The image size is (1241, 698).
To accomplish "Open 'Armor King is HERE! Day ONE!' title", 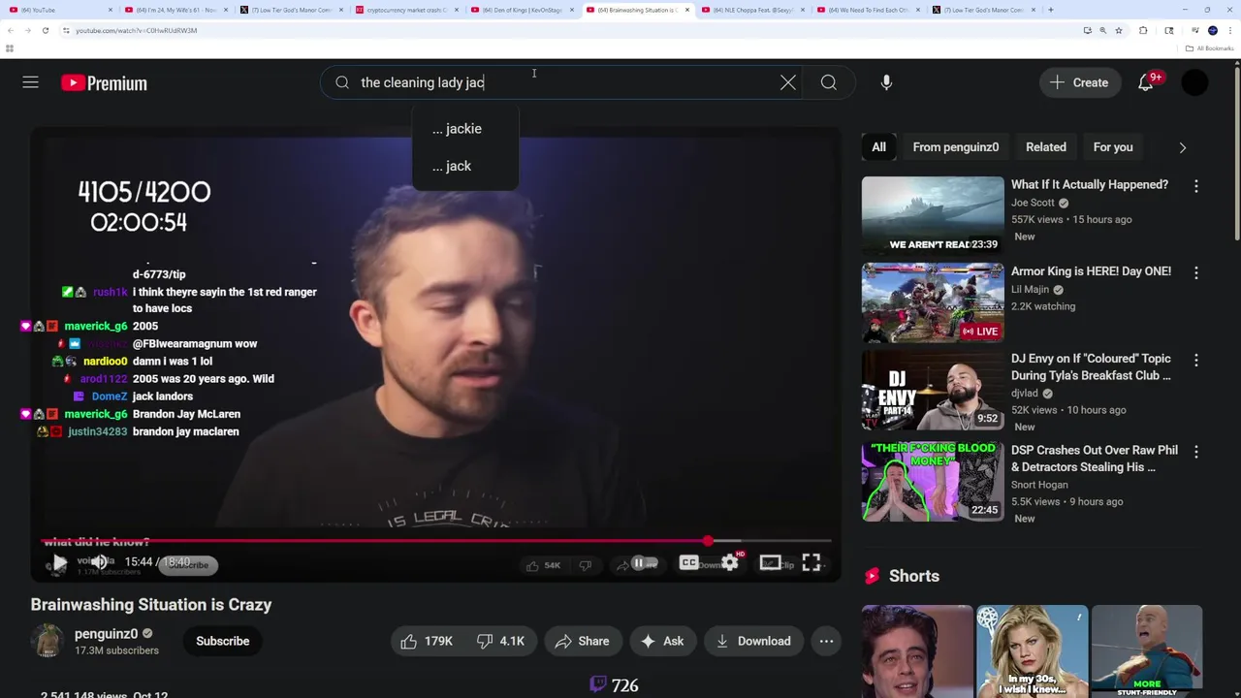I will [1091, 271].
